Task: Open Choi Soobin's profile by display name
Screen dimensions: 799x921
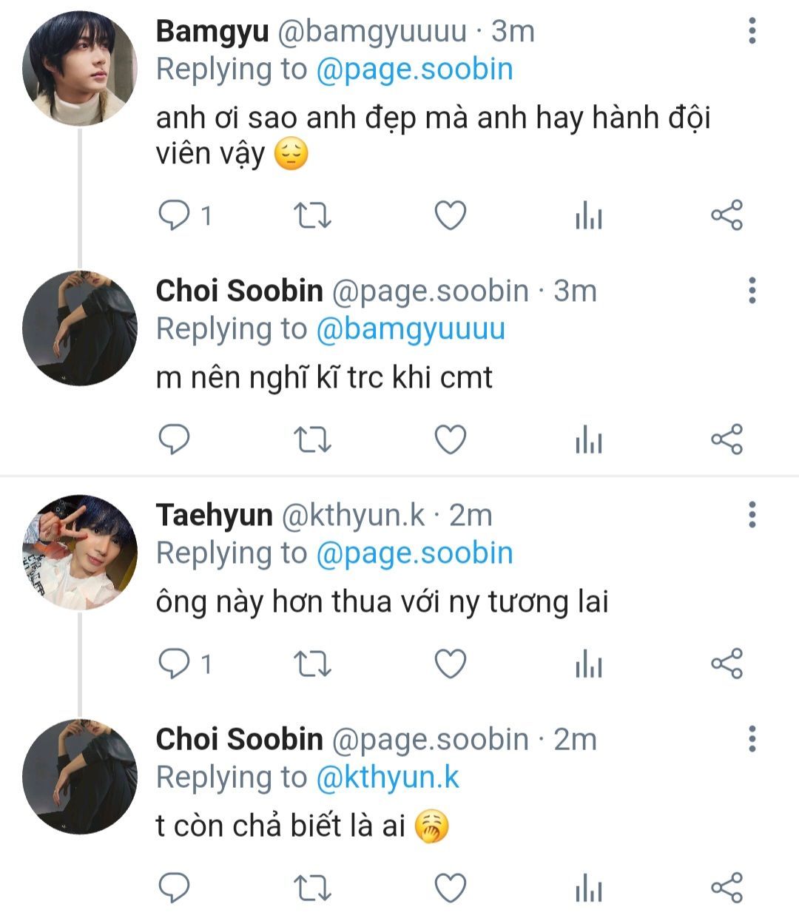Action: pos(239,291)
